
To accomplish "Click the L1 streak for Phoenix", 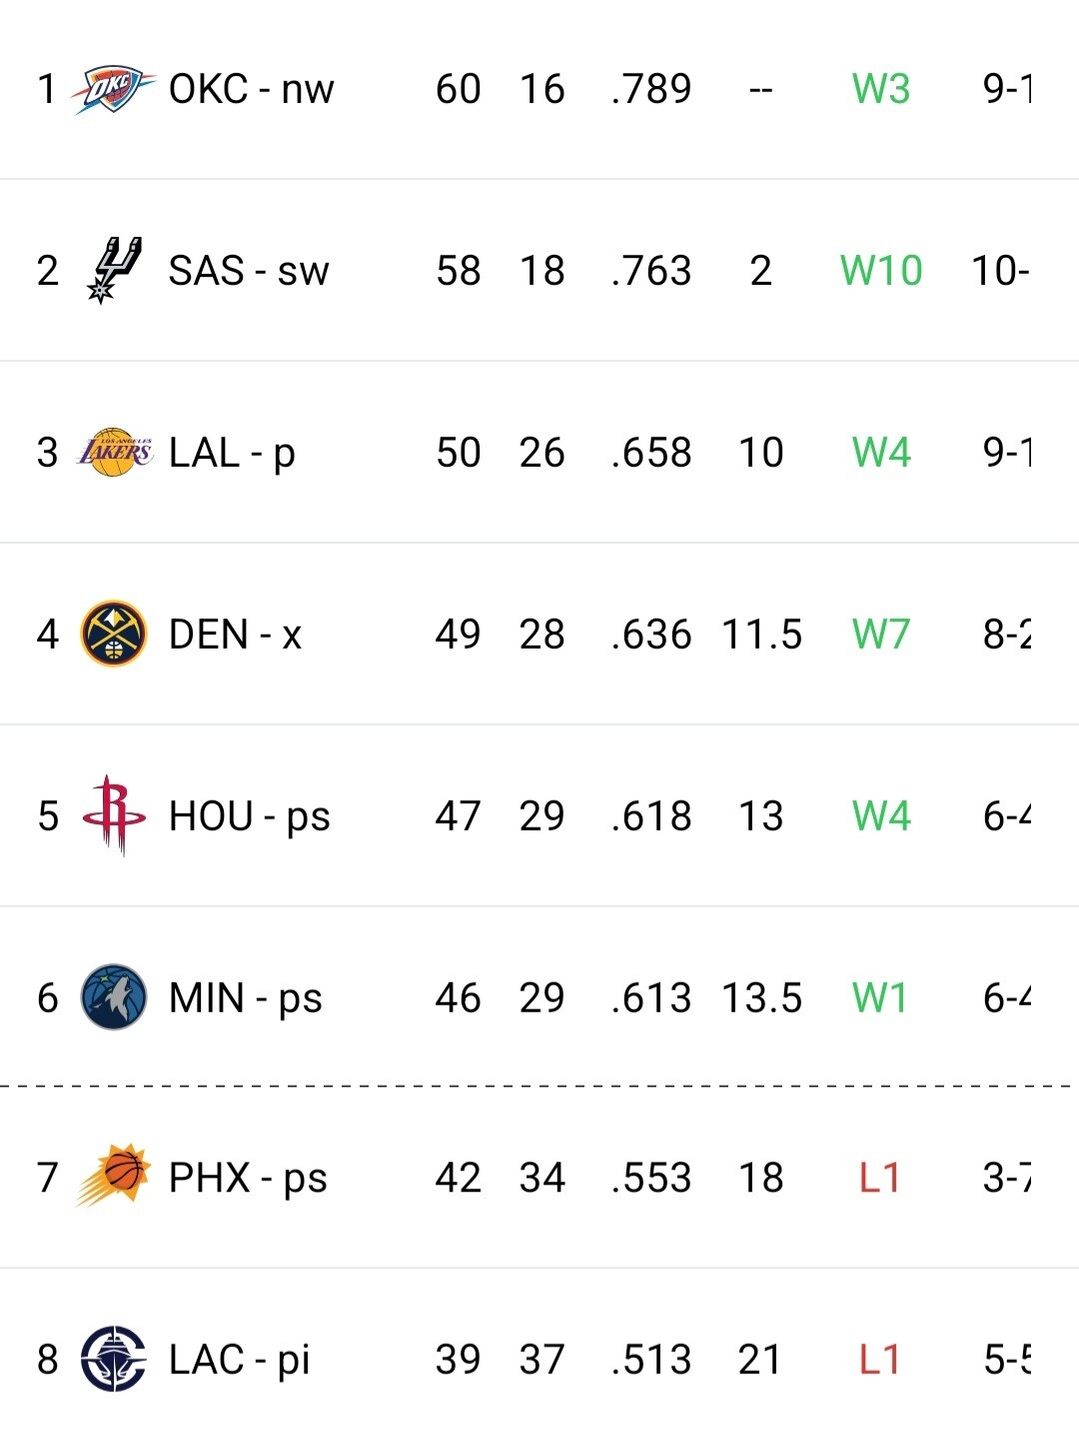I will 879,1178.
